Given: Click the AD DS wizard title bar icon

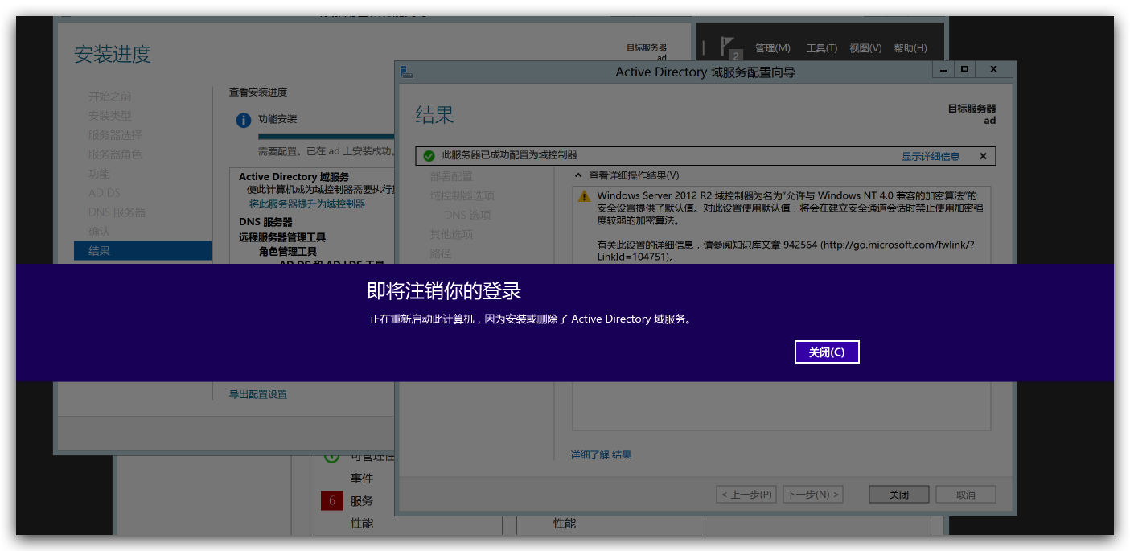Looking at the screenshot, I should tap(407, 72).
